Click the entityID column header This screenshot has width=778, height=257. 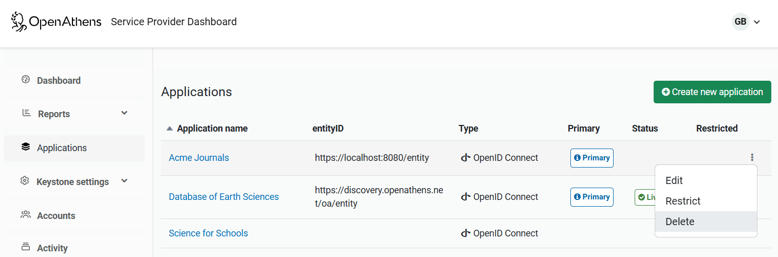point(328,128)
